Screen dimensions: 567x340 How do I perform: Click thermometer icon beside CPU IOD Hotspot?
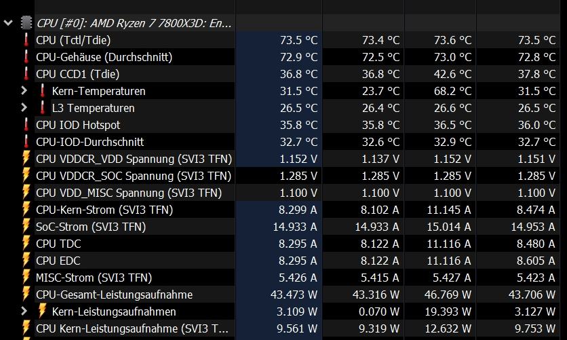(x=26, y=125)
